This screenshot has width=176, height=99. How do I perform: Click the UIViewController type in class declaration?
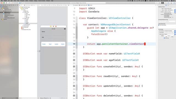[x=120, y=18]
